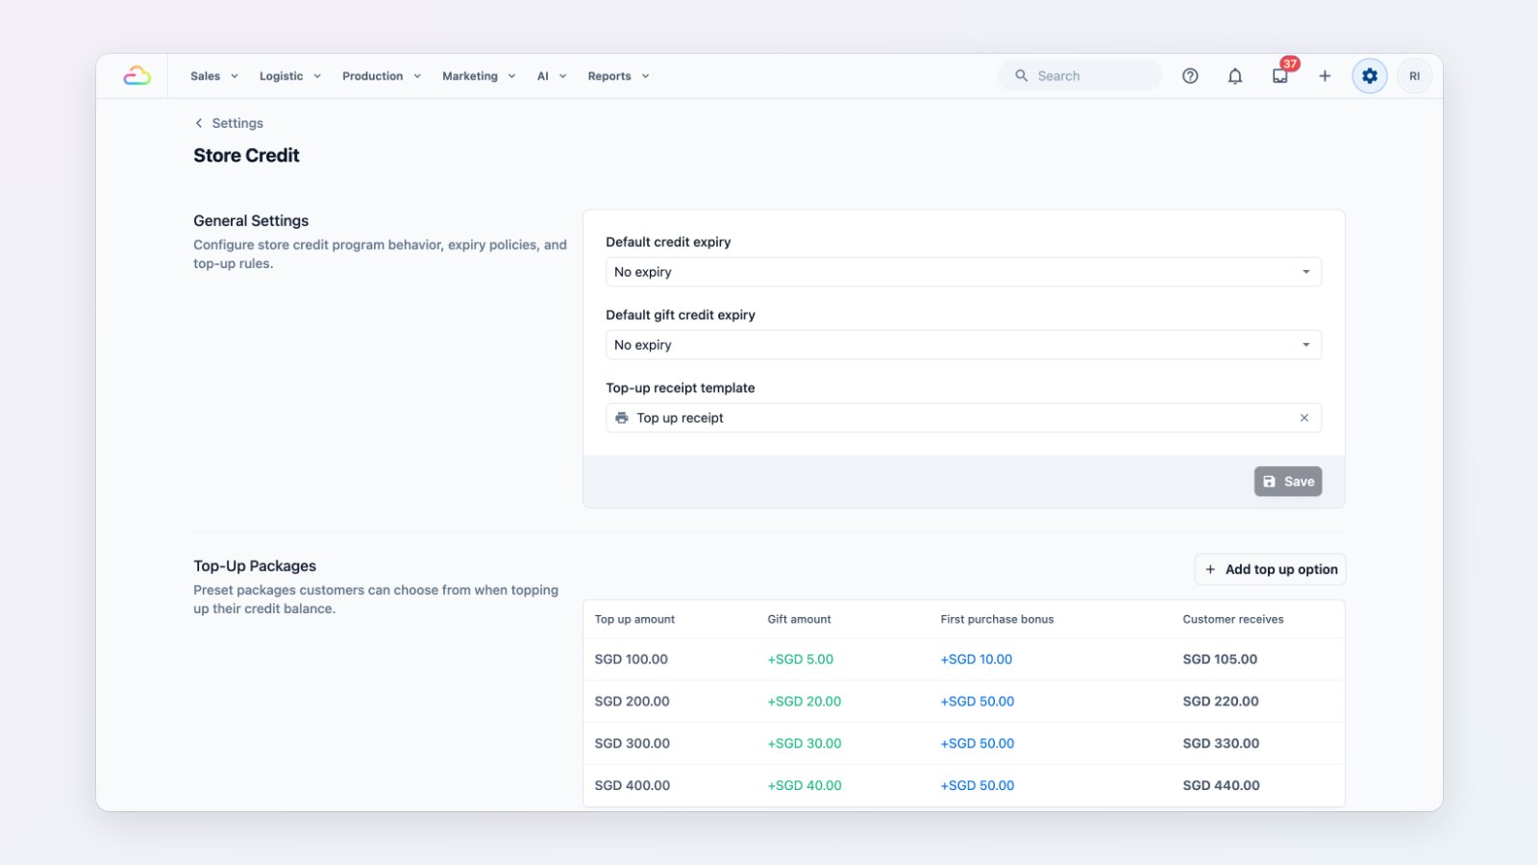Click the Save button
The width and height of the screenshot is (1538, 865).
pyautogui.click(x=1288, y=482)
